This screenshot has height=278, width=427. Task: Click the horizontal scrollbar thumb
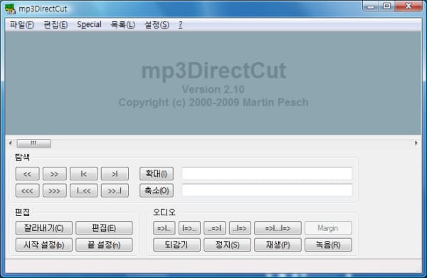[33, 143]
